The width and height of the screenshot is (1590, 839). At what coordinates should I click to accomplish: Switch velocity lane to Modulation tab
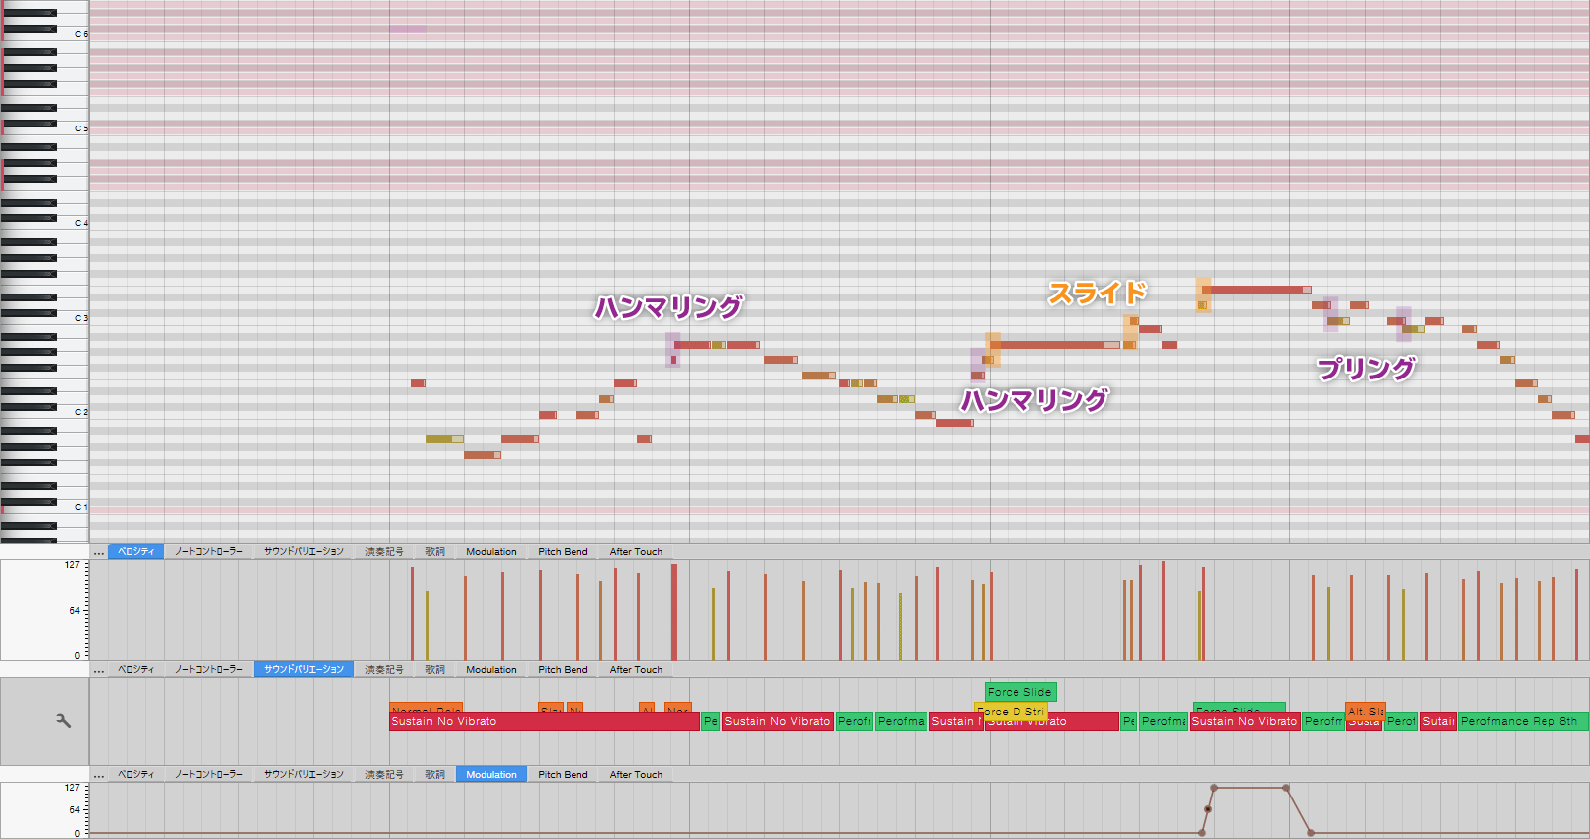point(491,552)
